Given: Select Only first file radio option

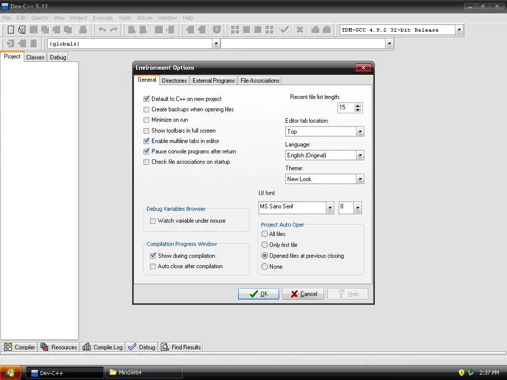Looking at the screenshot, I should (264, 245).
